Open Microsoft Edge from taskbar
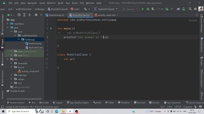204x114 pixels. [57, 111]
